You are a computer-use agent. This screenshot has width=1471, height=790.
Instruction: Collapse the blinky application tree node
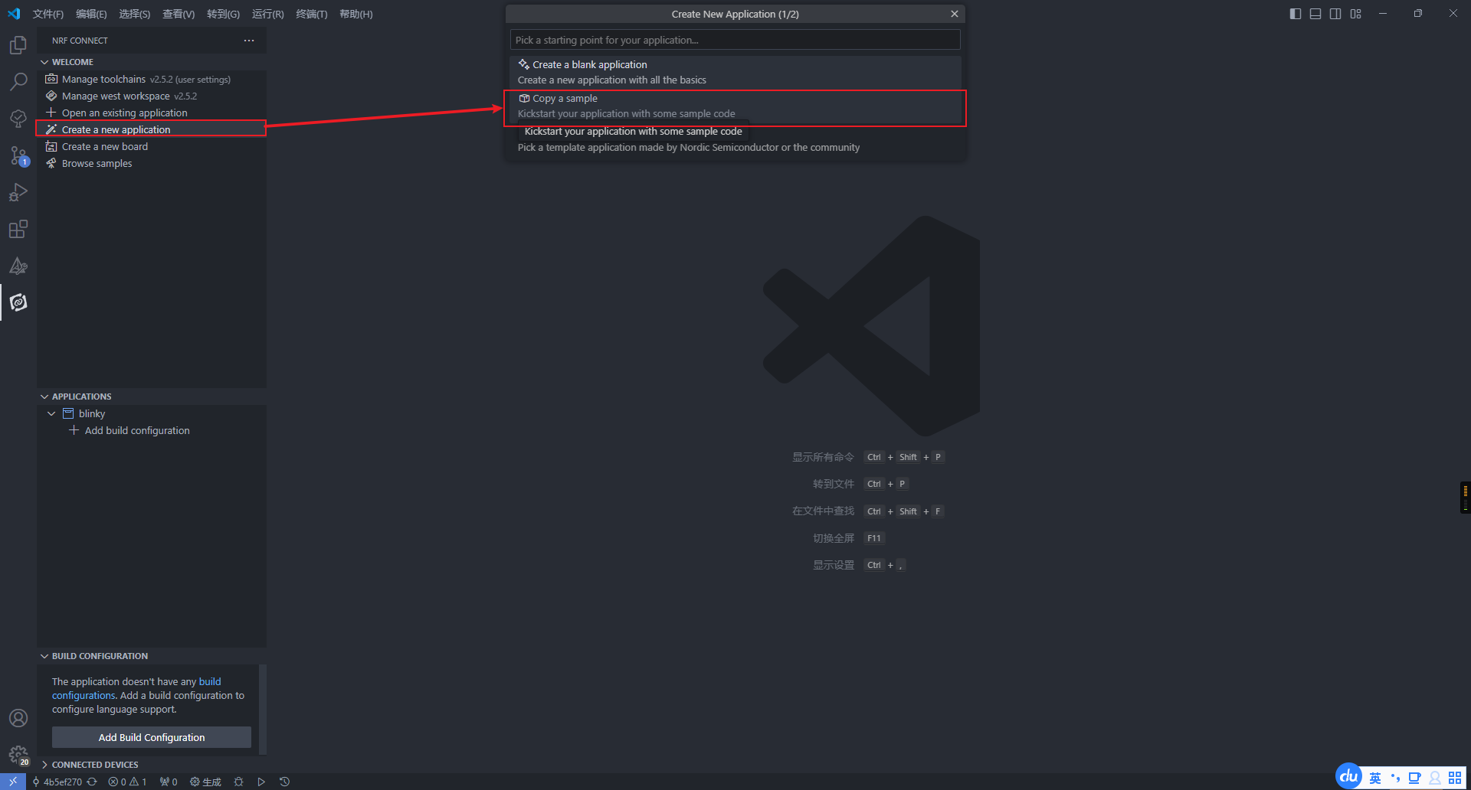pyautogui.click(x=51, y=413)
